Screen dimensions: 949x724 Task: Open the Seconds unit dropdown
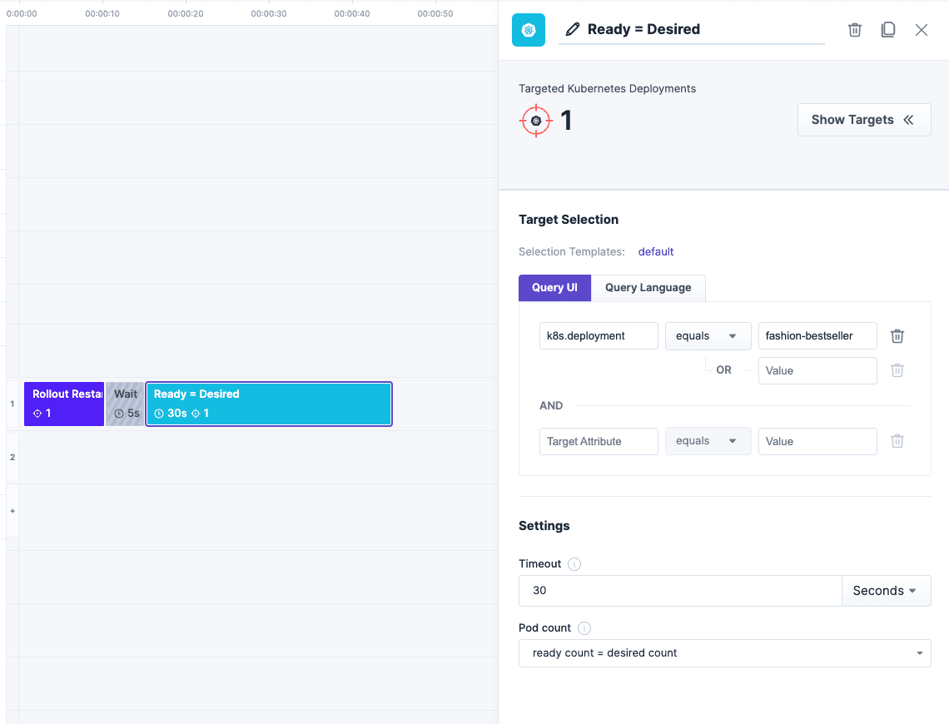pyautogui.click(x=886, y=590)
